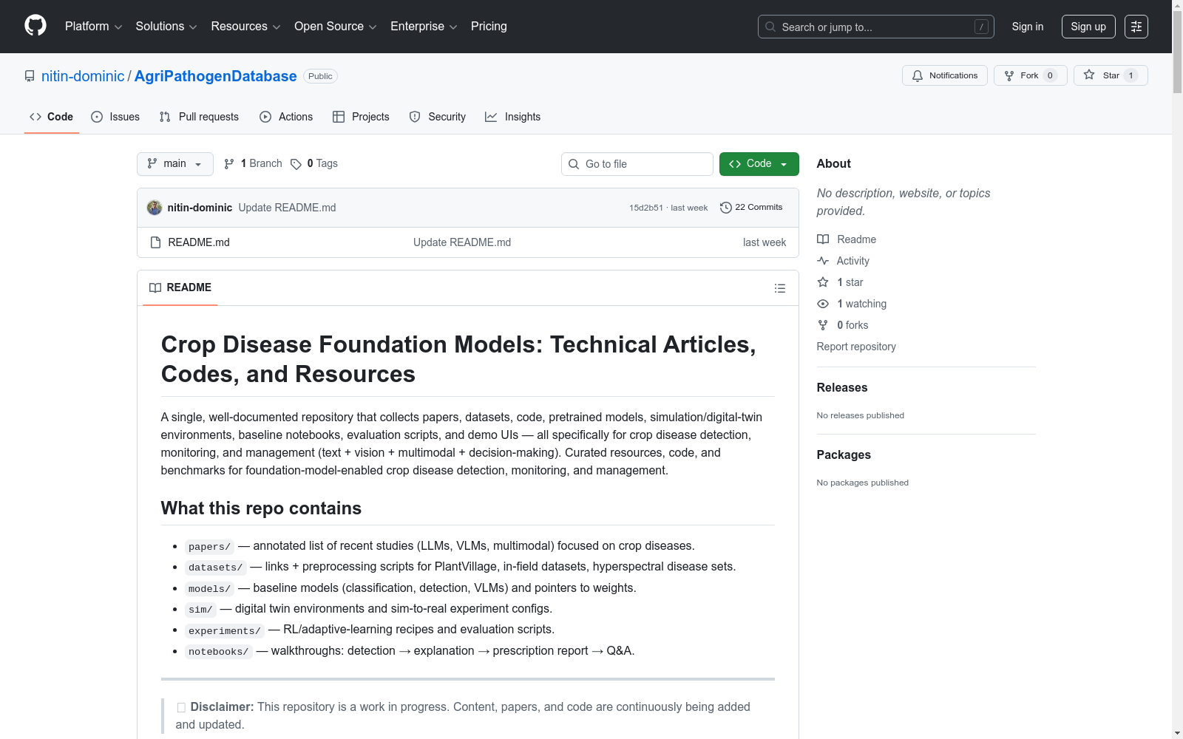Expand the Enterprise menu
The width and height of the screenshot is (1183, 739).
[424, 27]
